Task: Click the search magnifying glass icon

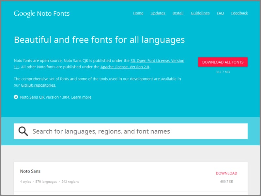Action: coord(23,131)
